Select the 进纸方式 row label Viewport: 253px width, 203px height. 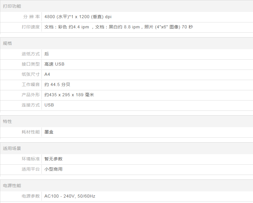(31, 54)
